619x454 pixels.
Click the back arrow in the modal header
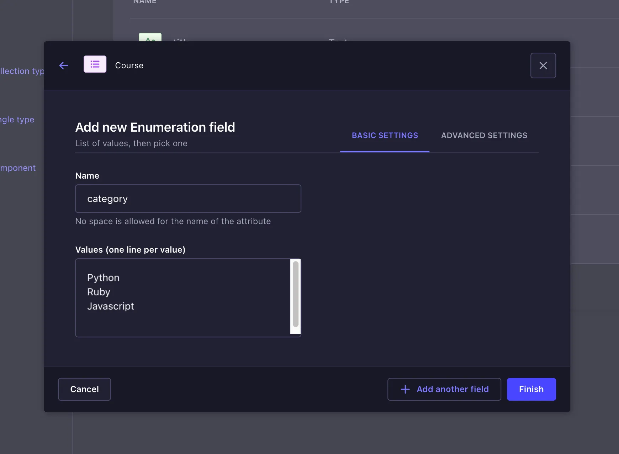coord(64,65)
